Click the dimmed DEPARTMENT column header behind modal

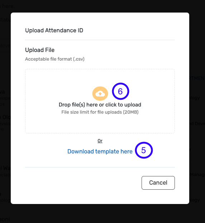(x=197, y=78)
